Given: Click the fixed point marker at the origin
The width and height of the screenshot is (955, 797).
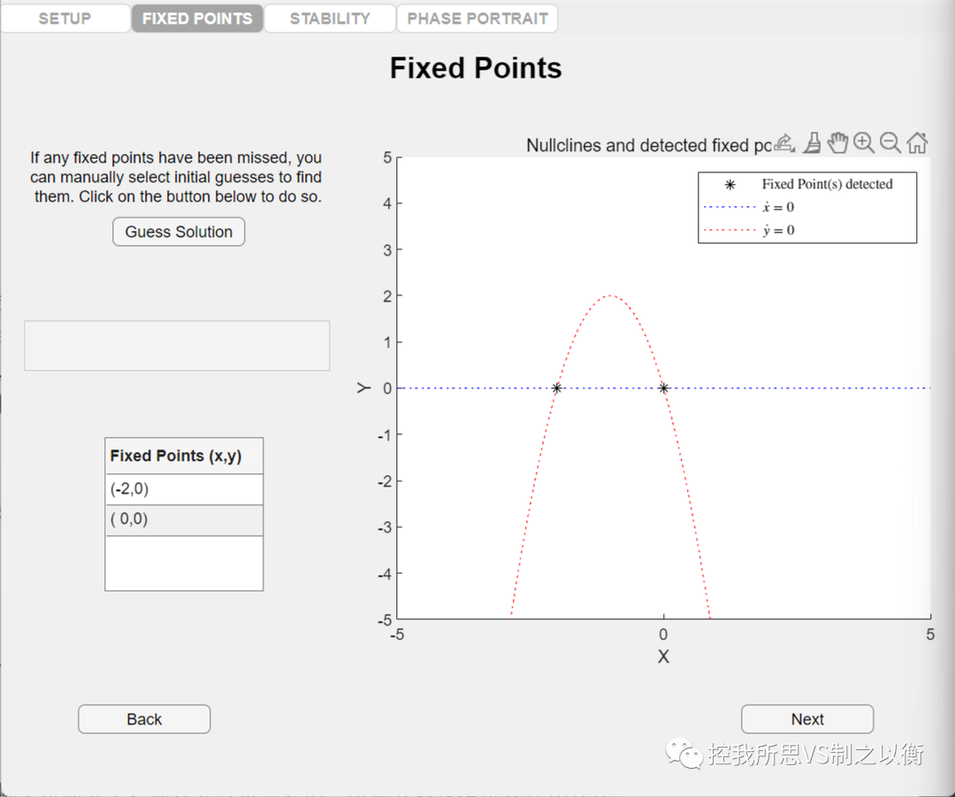Looking at the screenshot, I should click(663, 388).
